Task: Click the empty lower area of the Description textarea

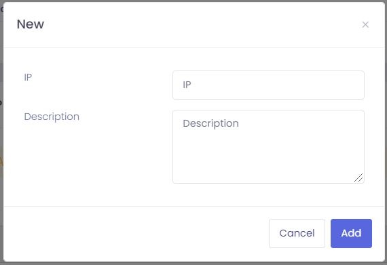Action: point(261,165)
